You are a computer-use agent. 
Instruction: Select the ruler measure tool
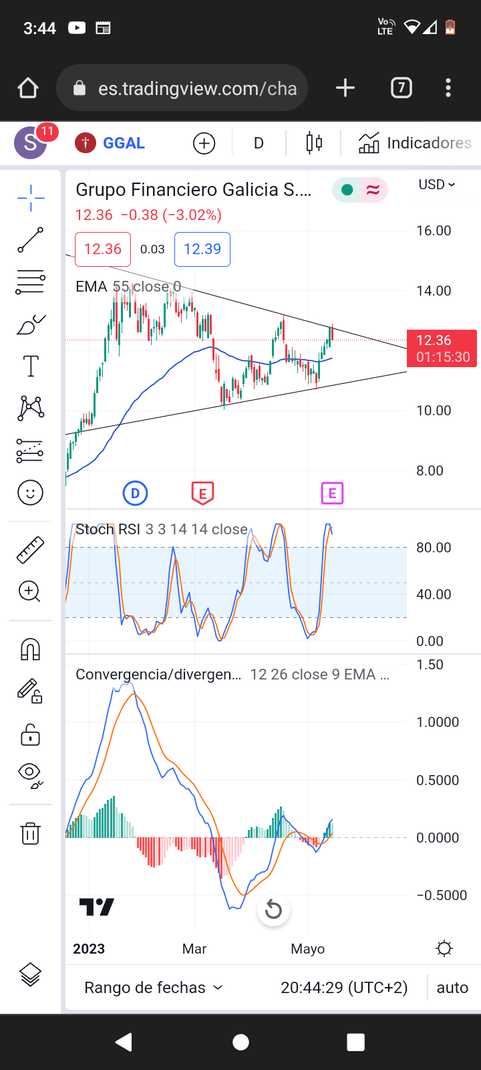pyautogui.click(x=31, y=550)
